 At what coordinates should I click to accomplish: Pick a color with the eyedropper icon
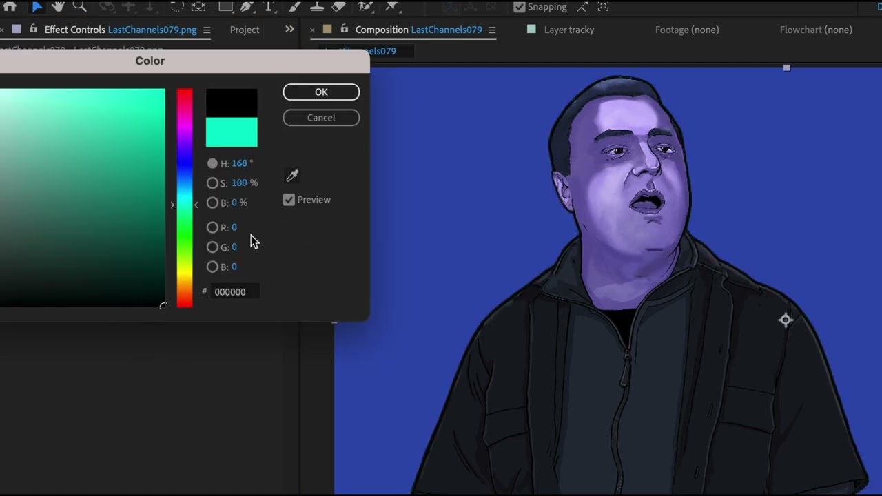(x=292, y=176)
